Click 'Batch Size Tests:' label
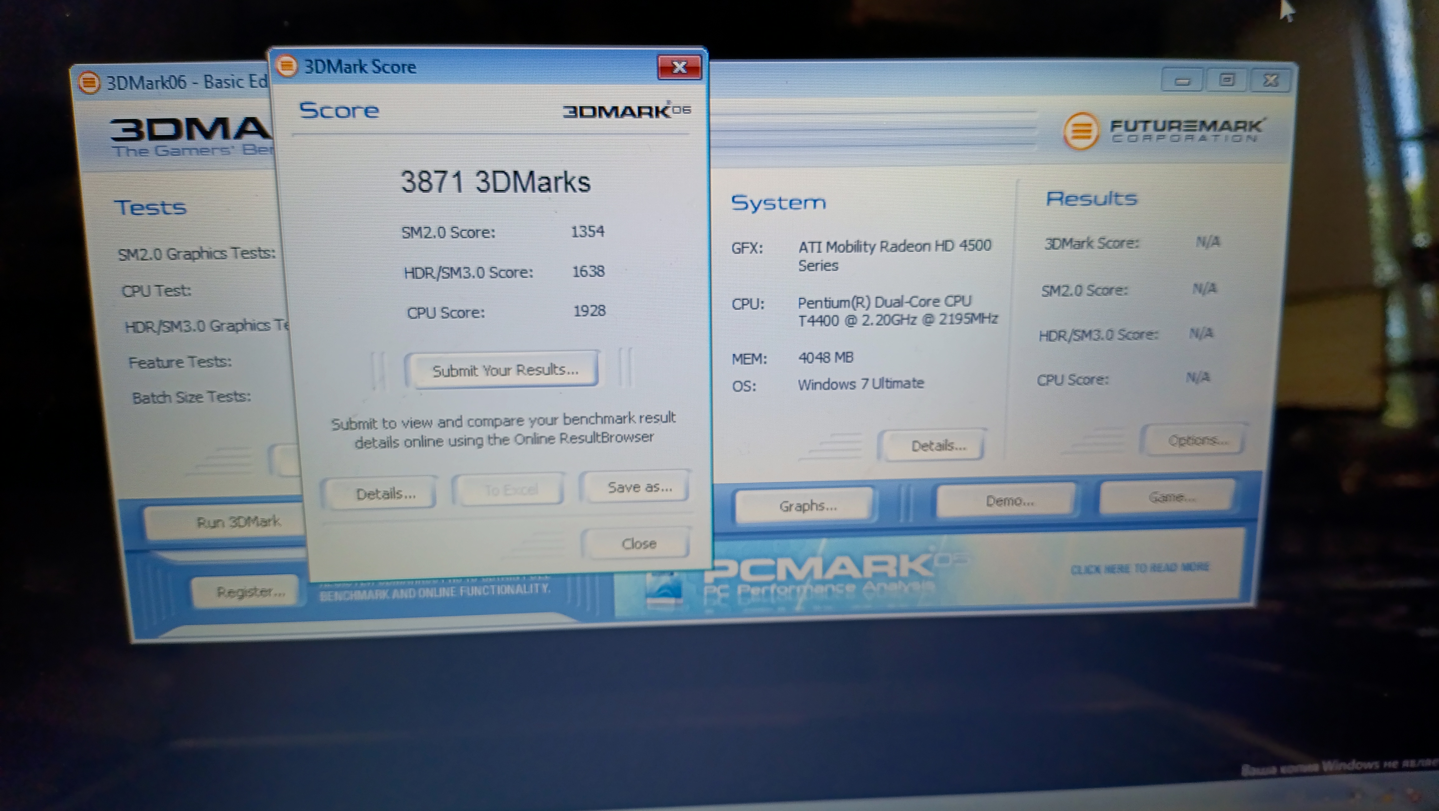The height and width of the screenshot is (811, 1439). tap(192, 397)
